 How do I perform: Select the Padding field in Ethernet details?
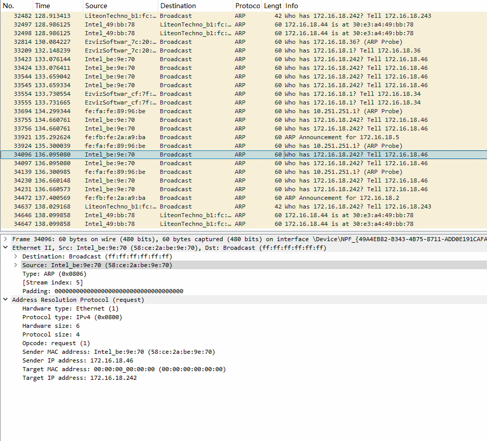(103, 291)
